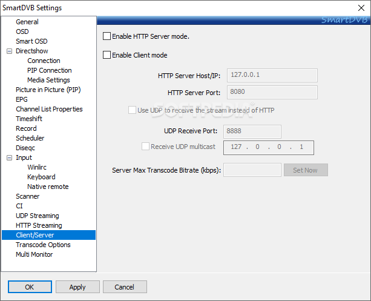The image size is (371, 301).
Task: Close the SmartDVB Settings window
Action: click(361, 8)
